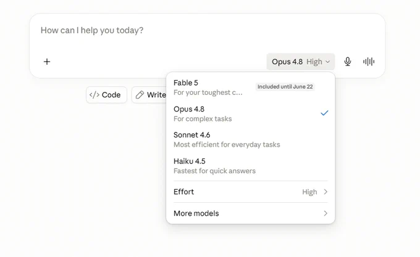The image size is (420, 257).
Task: Focus the How can I help input
Action: (208, 33)
